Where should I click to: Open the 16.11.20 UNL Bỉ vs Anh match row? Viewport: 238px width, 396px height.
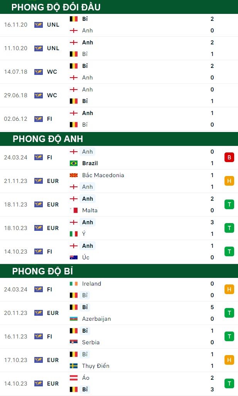119,25
